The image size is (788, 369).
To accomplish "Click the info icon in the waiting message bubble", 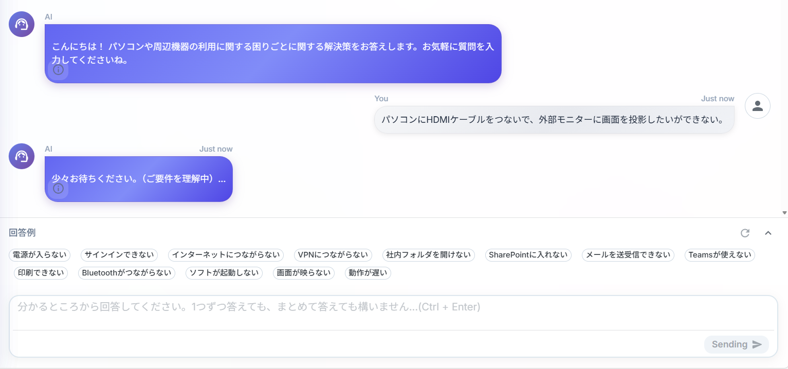I will [x=58, y=189].
